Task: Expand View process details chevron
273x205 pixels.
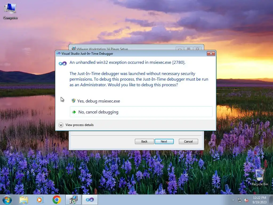Action: pos(61,125)
